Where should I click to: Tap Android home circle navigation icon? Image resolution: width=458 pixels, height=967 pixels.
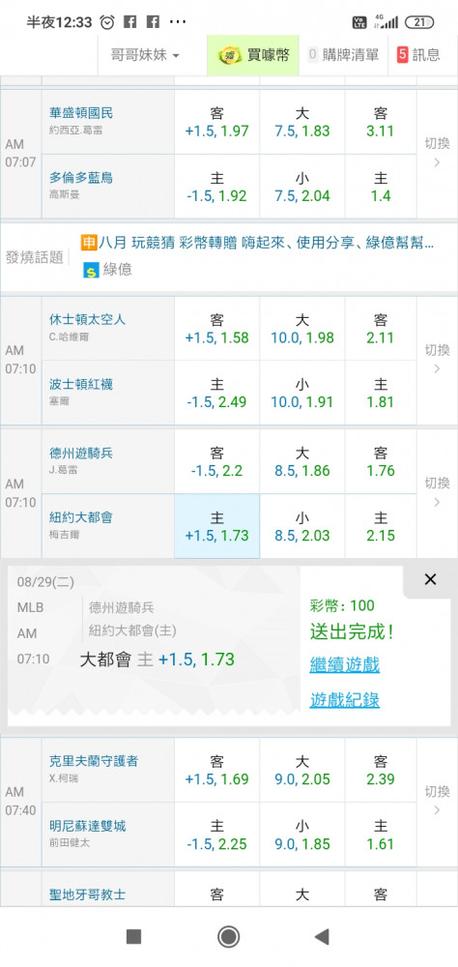click(x=229, y=937)
